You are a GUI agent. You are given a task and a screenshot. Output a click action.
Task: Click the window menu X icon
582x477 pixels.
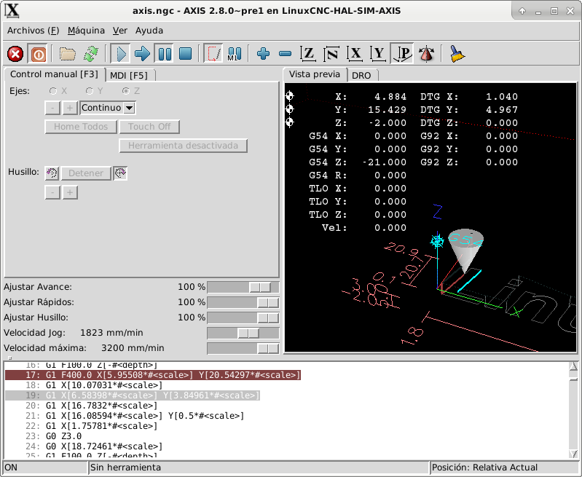coord(12,10)
